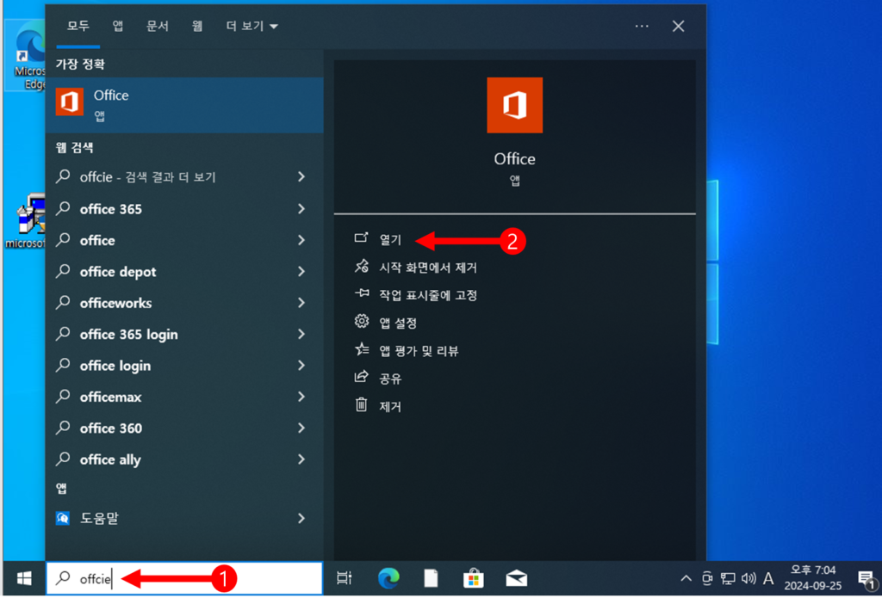Expand the 'office depot' suggestion arrow
The image size is (882, 604).
(301, 271)
